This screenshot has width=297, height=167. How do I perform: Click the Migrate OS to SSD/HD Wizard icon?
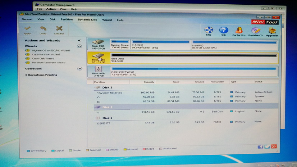27,50
